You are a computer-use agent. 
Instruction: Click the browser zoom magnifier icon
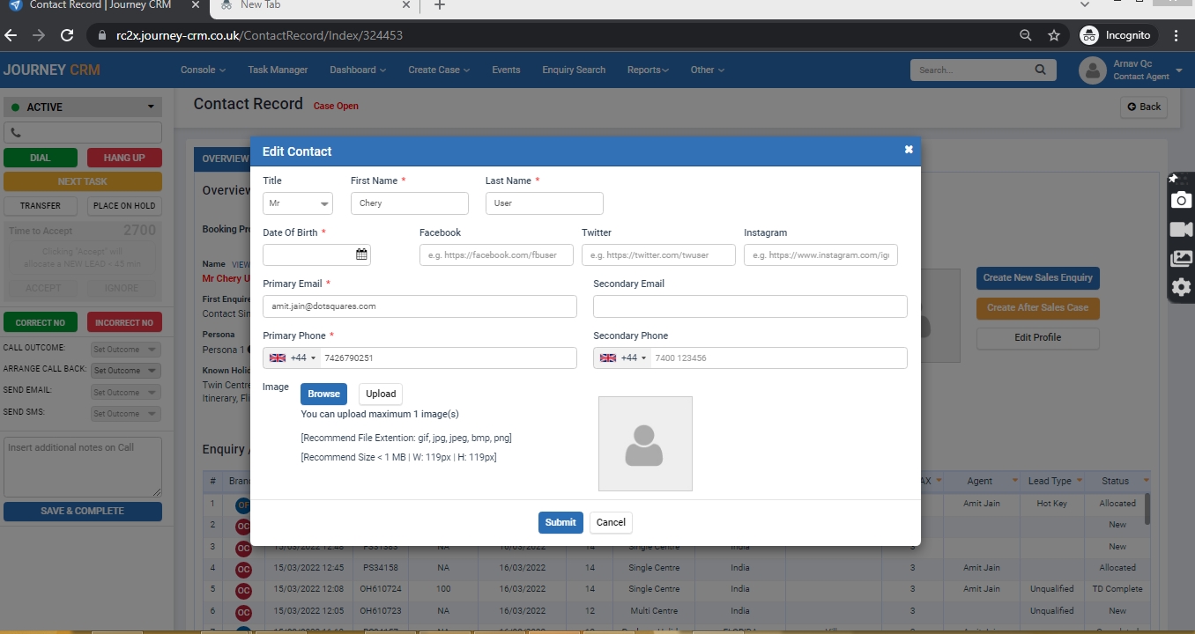pyautogui.click(x=1025, y=35)
